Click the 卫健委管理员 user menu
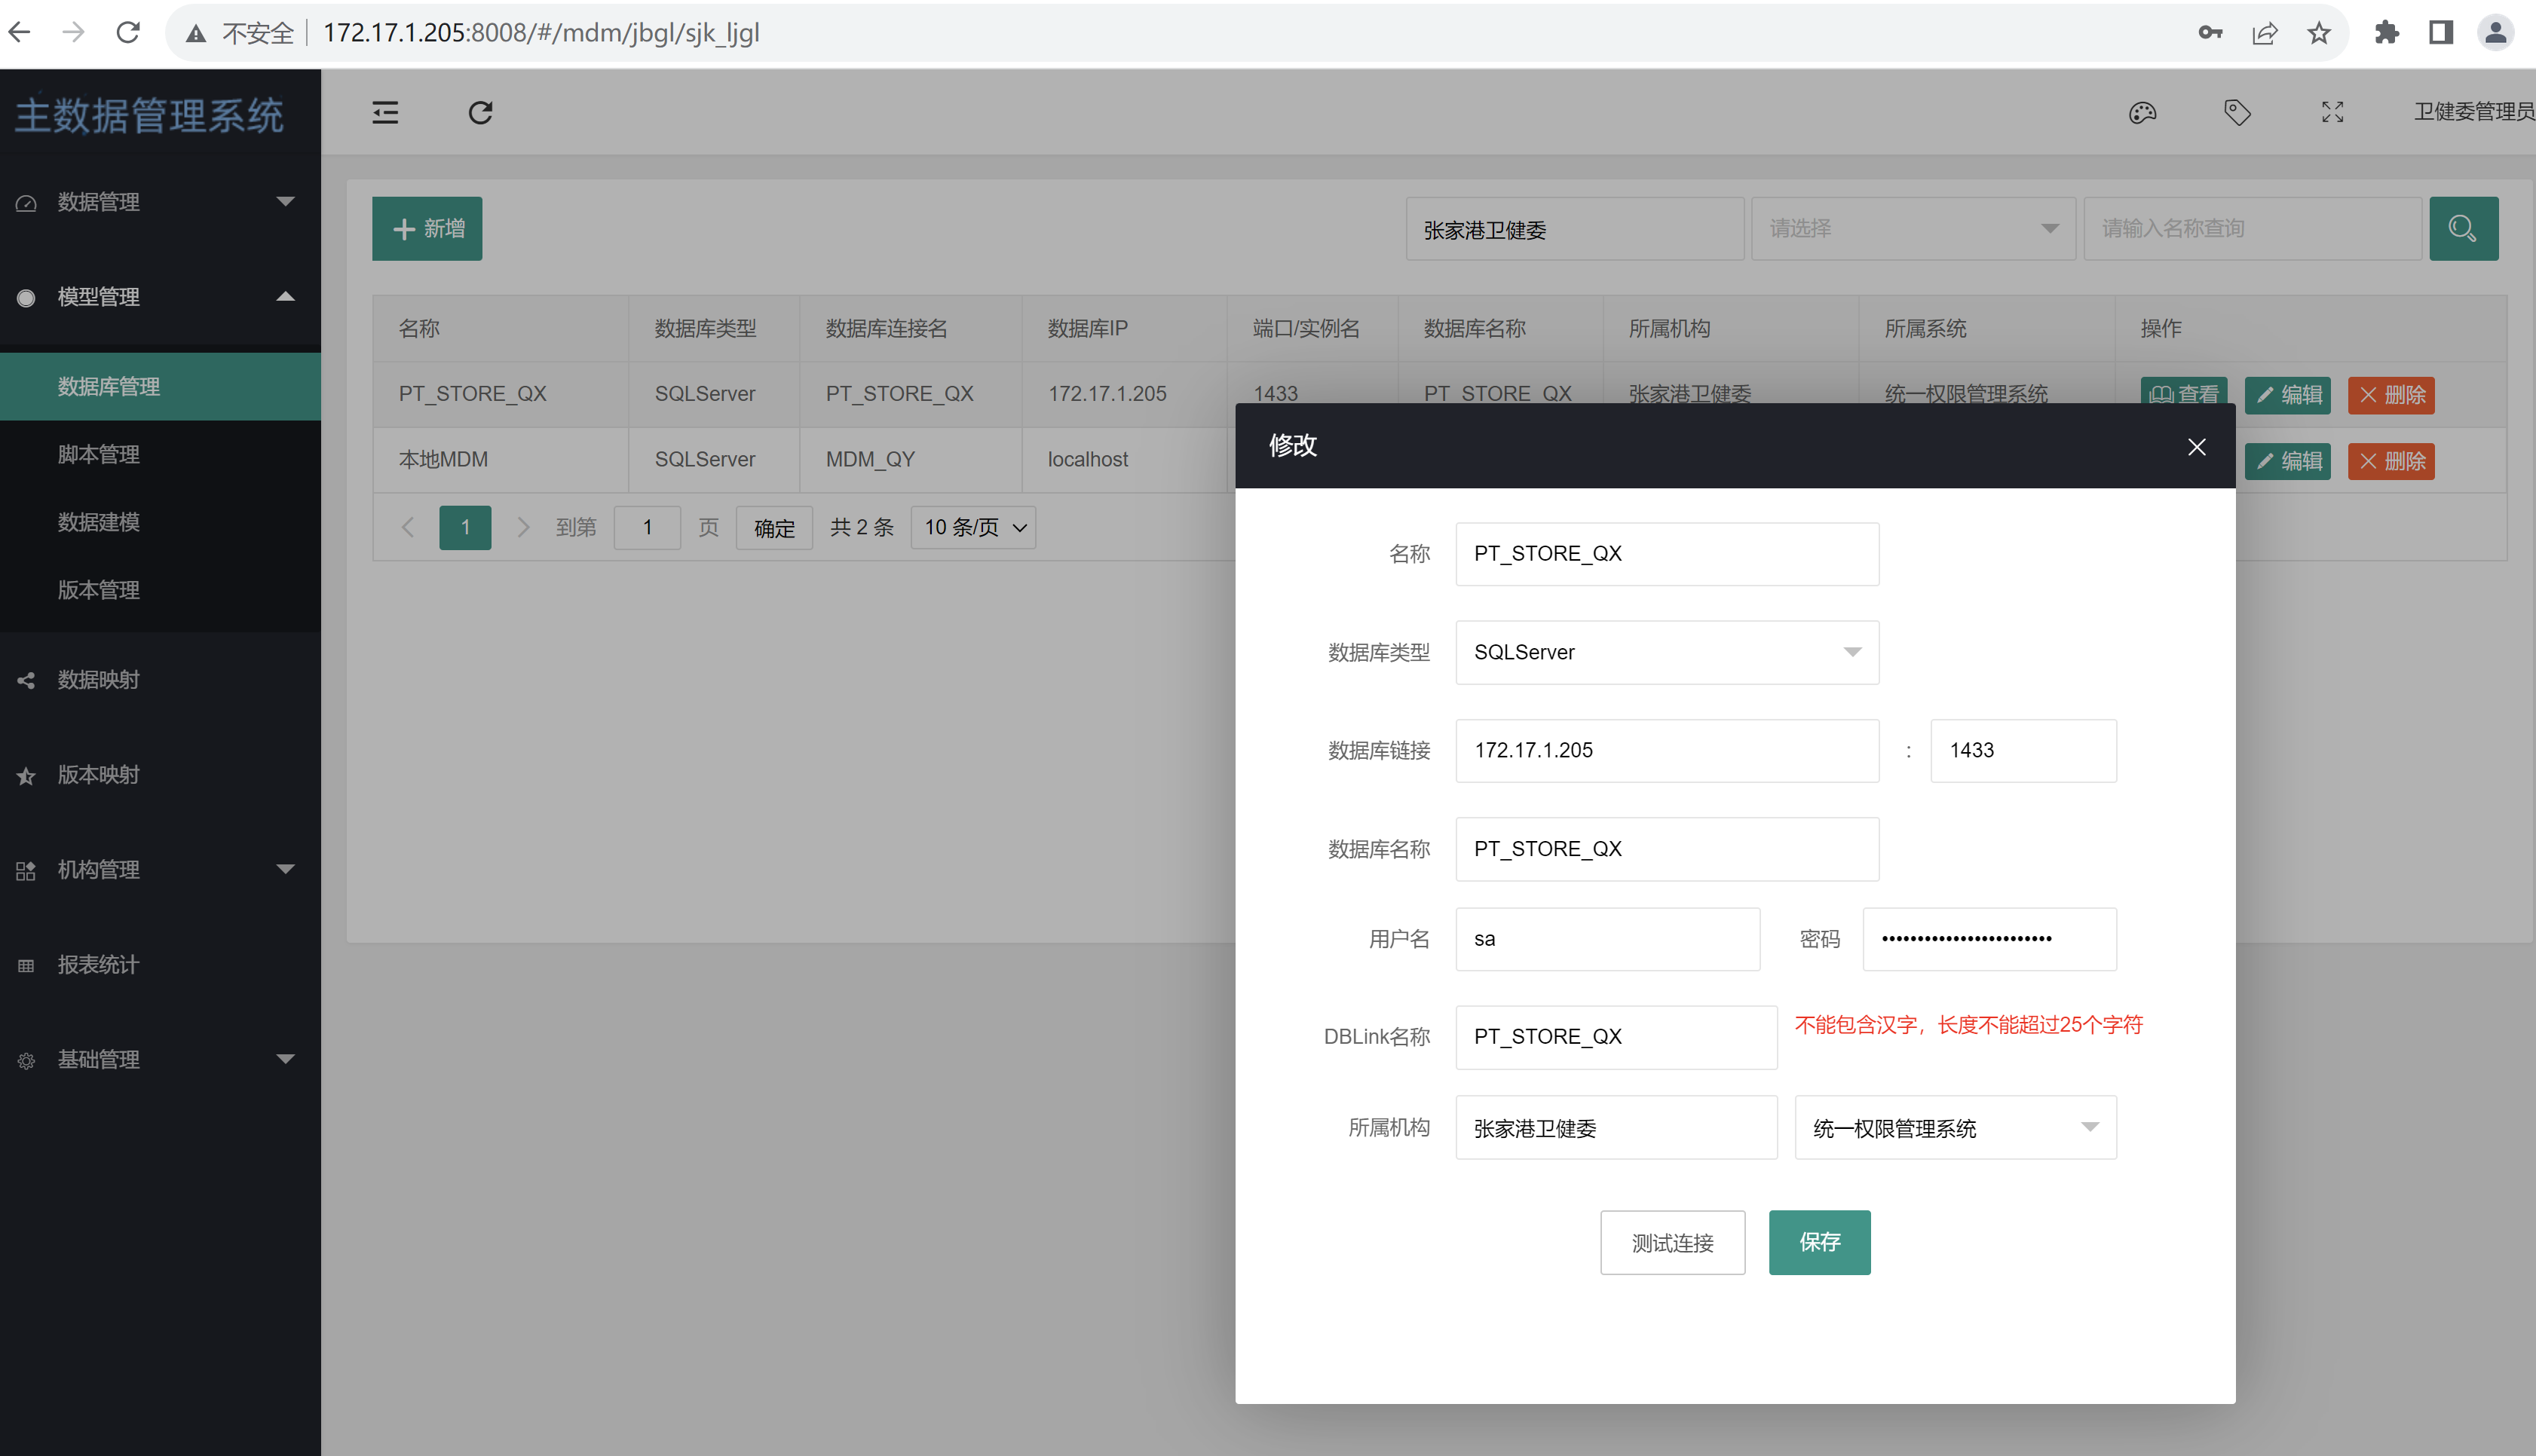The height and width of the screenshot is (1456, 2536). (x=2474, y=112)
